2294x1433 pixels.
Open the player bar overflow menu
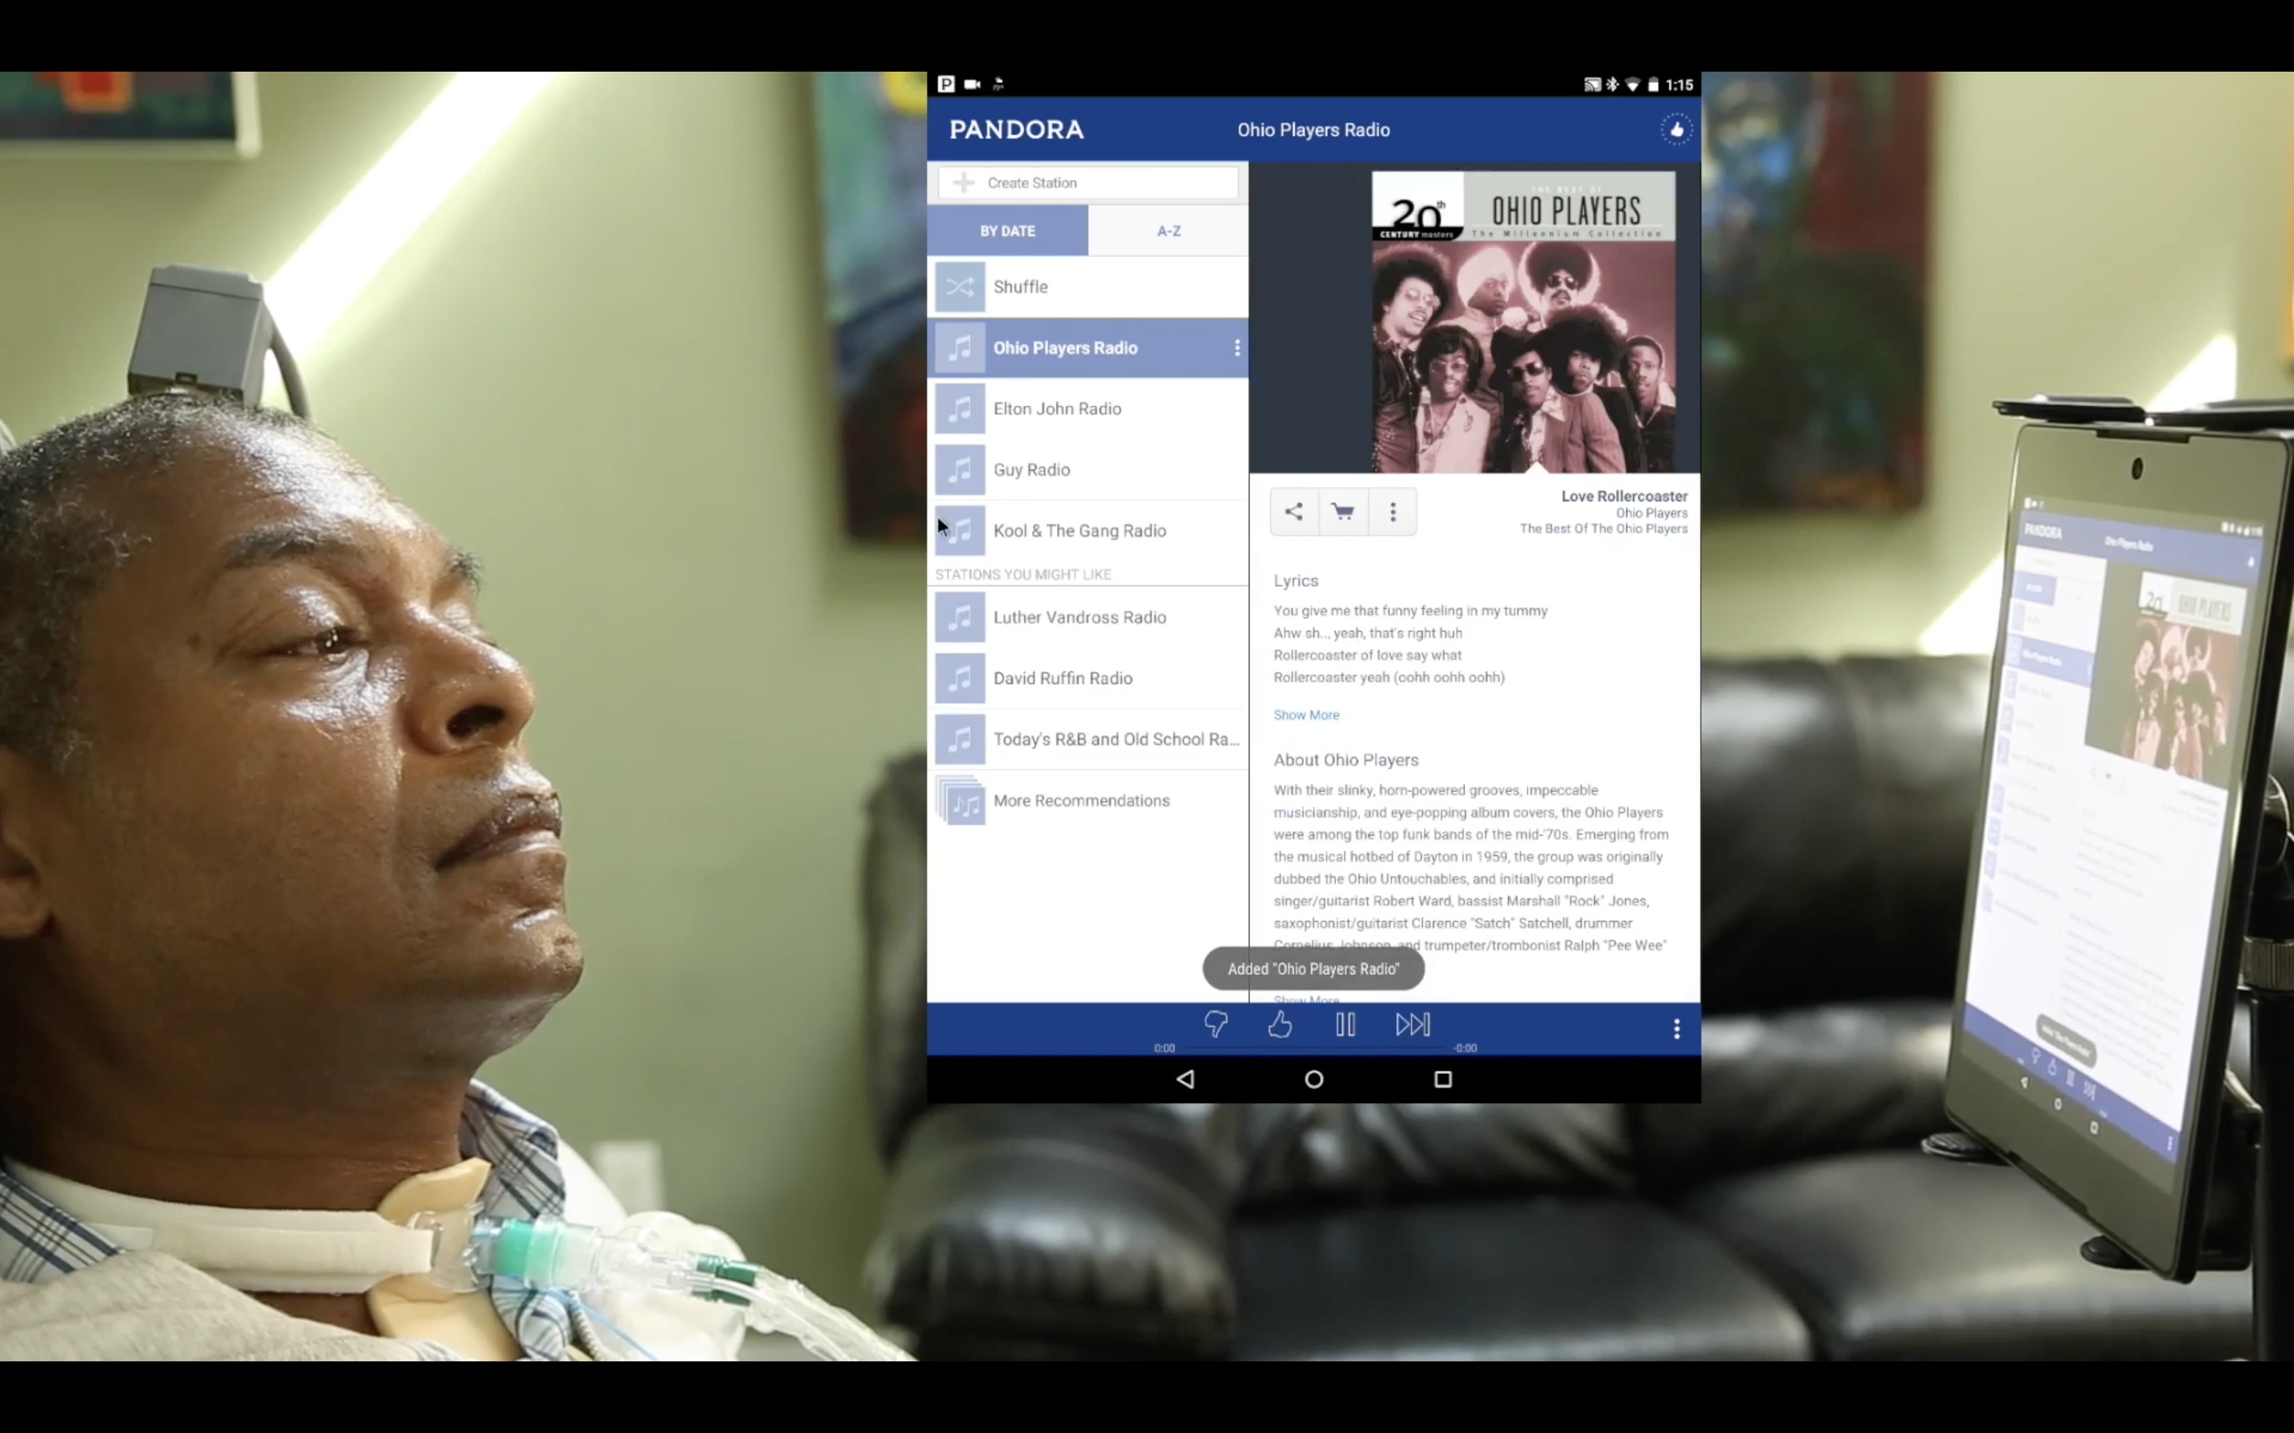coord(1676,1029)
